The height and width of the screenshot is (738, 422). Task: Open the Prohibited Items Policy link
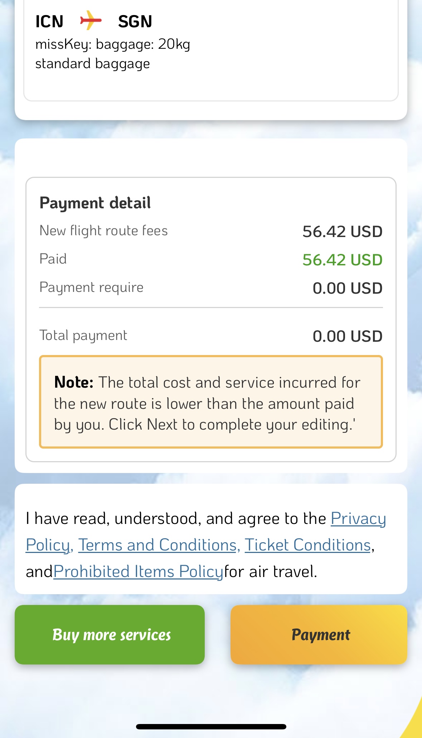click(138, 572)
